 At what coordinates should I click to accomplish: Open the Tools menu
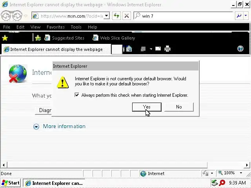tap(76, 27)
